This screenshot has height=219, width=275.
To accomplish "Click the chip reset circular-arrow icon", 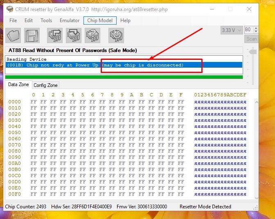I will (116, 36).
